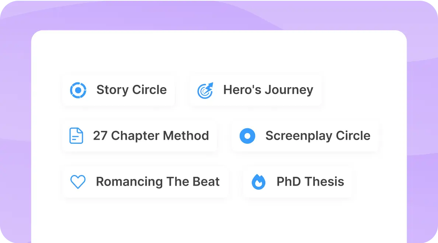Select the Romancing The Beat option
The width and height of the screenshot is (438, 243).
[x=146, y=182]
